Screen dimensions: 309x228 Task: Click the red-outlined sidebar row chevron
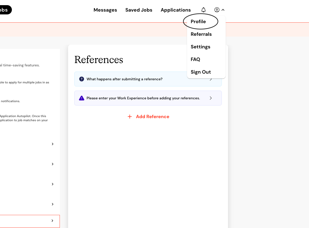(x=52, y=221)
